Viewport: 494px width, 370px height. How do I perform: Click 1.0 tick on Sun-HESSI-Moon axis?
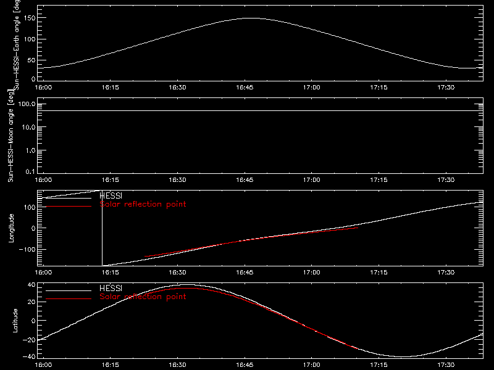click(30, 150)
